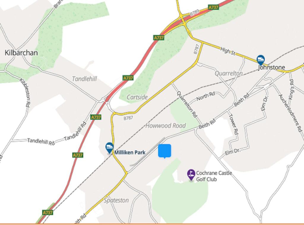304x225 pixels.
Task: Click the A737 shield beside the B789 label
Action: 213,7
